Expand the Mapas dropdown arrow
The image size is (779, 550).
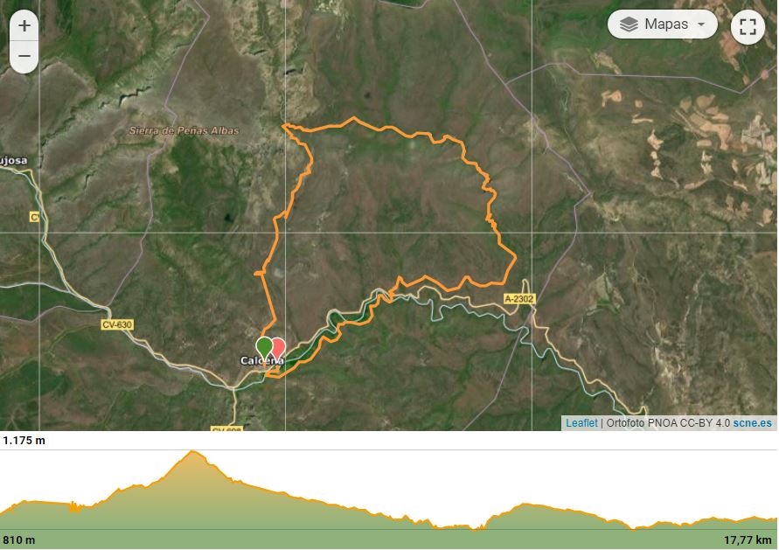(x=701, y=24)
